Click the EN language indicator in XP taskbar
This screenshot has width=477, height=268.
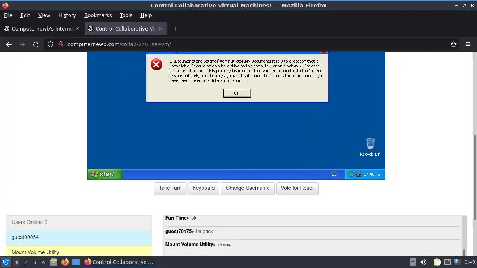pyautogui.click(x=334, y=174)
